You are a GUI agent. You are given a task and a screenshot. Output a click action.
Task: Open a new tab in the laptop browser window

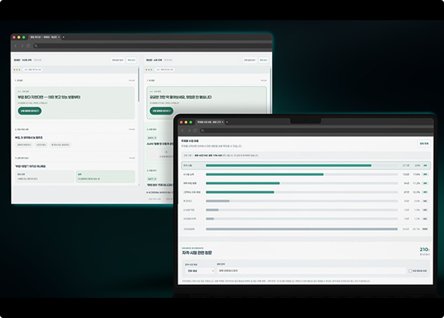pyautogui.click(x=227, y=122)
